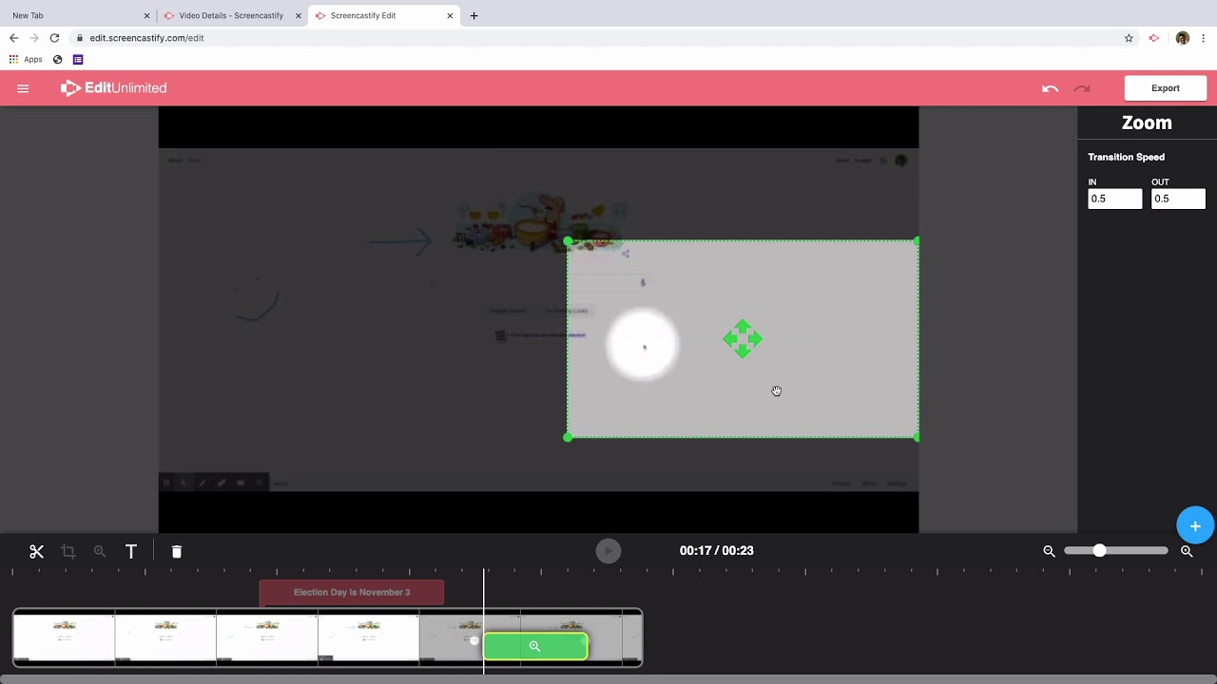Undo the last edit

(1050, 87)
